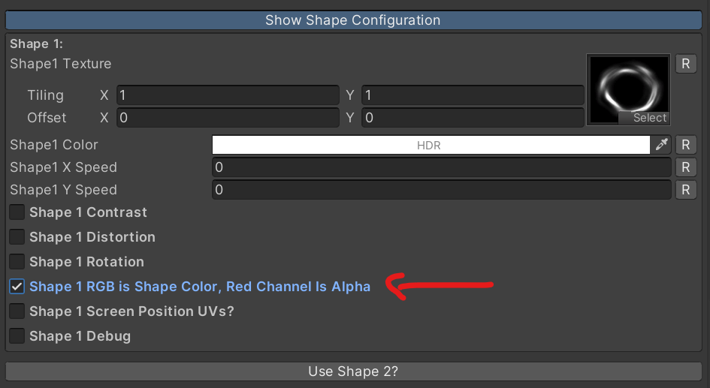Enable the Shape 1 Debug checkbox
Screen dimensions: 710x388
click(x=17, y=336)
